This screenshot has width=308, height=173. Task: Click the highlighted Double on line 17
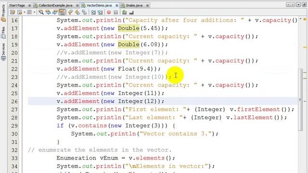point(128,28)
